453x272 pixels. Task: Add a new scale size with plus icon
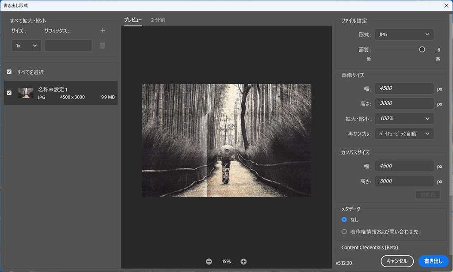(103, 30)
